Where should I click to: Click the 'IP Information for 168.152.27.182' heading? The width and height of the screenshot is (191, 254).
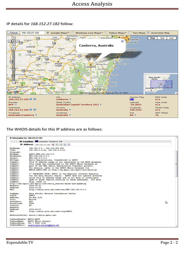pyautogui.click(x=26, y=138)
